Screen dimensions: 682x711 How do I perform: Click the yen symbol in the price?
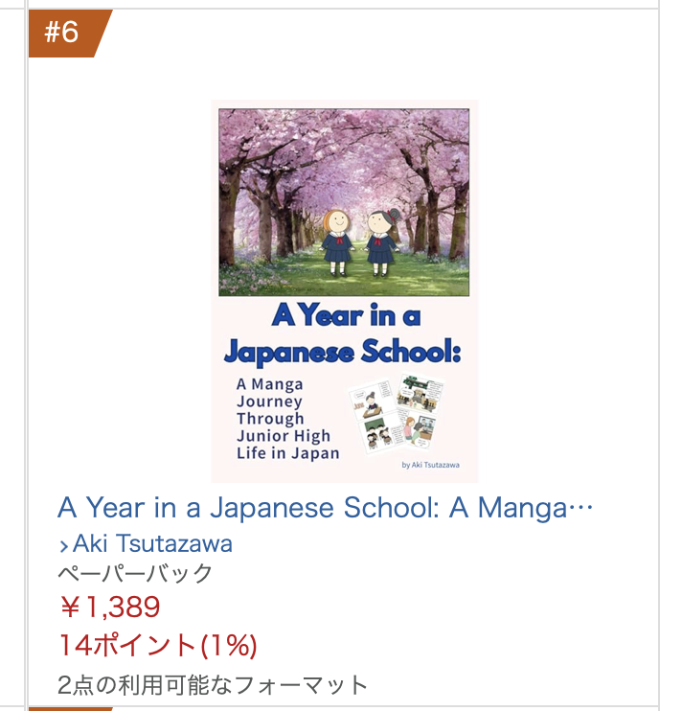[x=70, y=608]
